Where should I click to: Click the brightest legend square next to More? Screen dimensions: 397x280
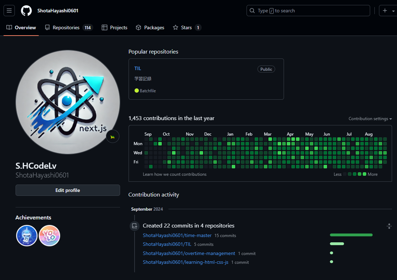(365, 174)
